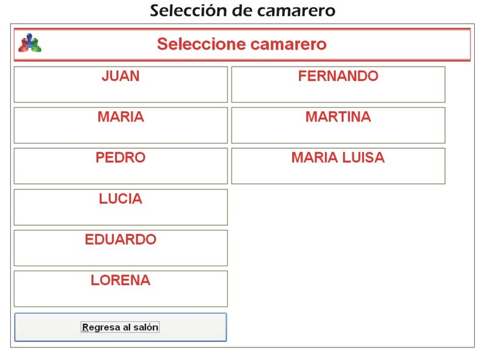Pick waiter PEDRO
The image size is (485, 354).
point(121,166)
